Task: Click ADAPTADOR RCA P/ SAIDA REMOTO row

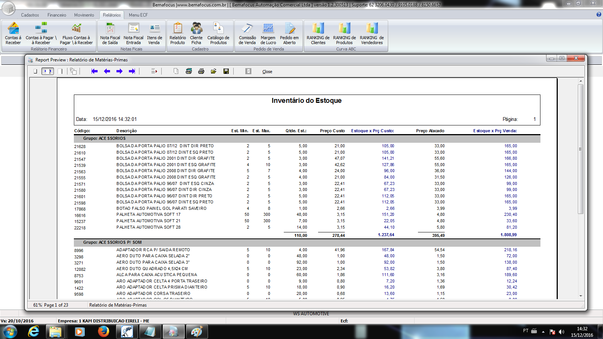Action: pos(153,250)
